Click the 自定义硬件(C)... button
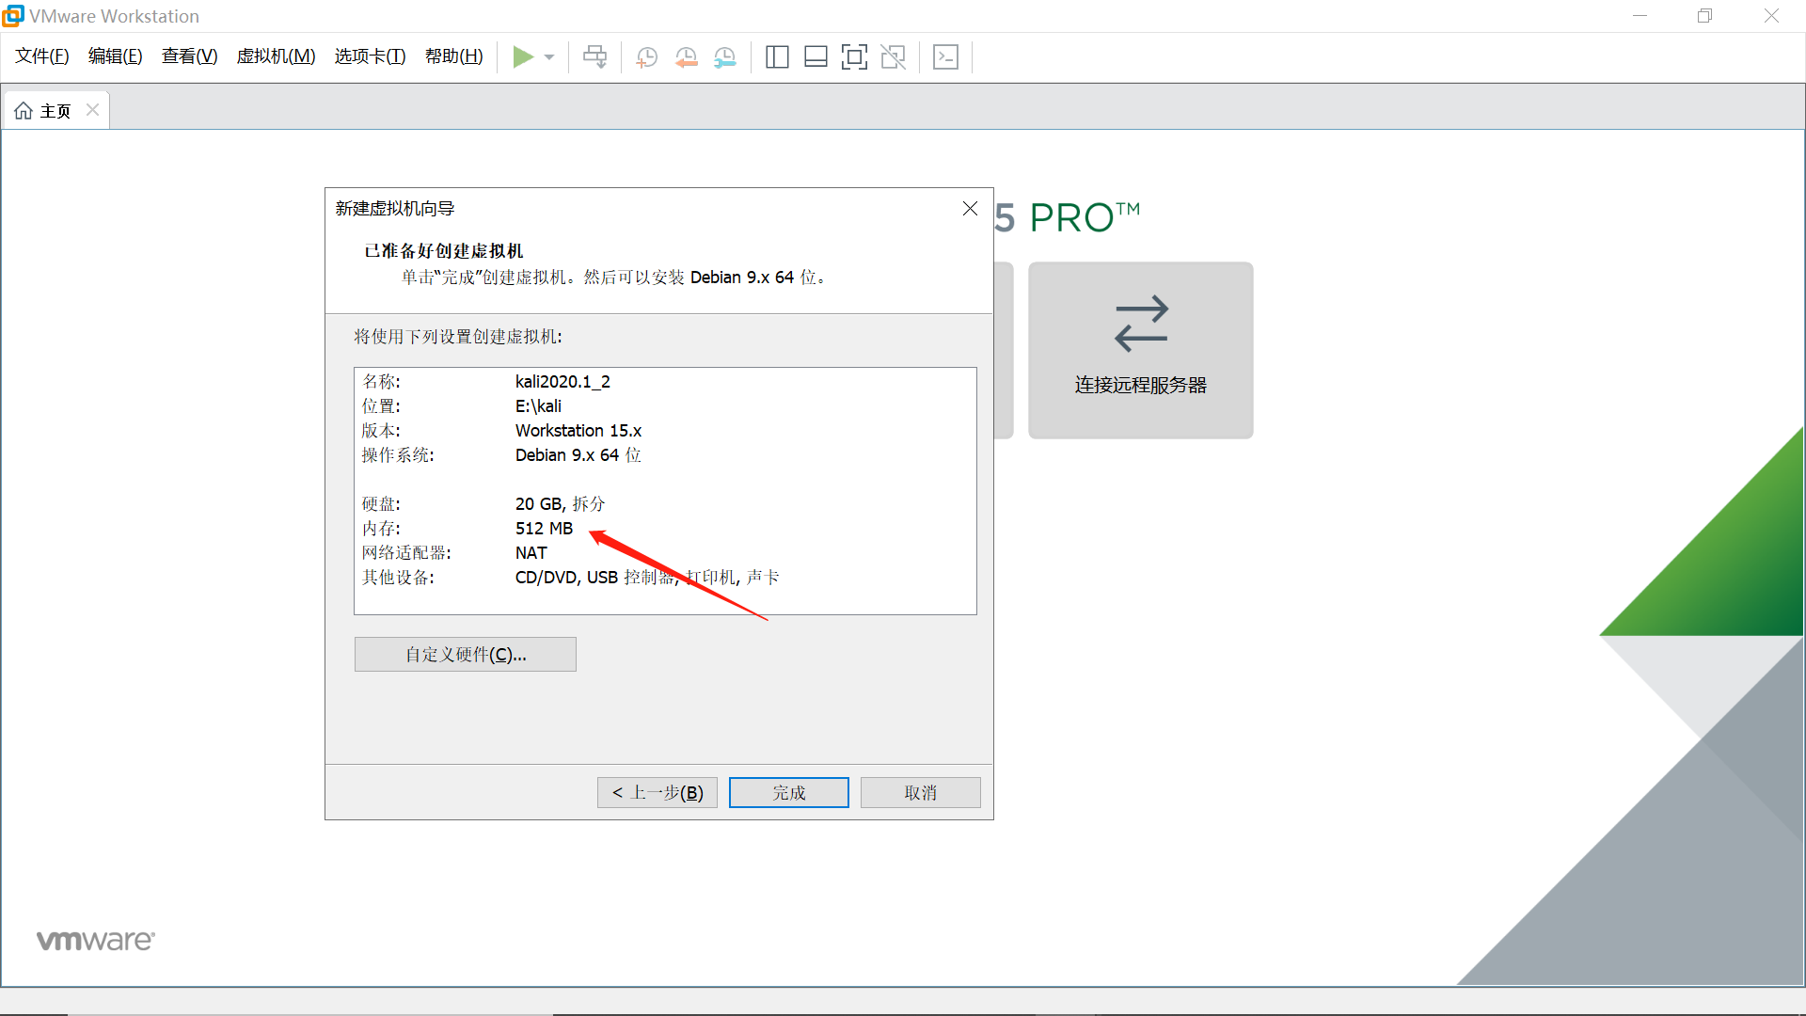 [x=465, y=655]
